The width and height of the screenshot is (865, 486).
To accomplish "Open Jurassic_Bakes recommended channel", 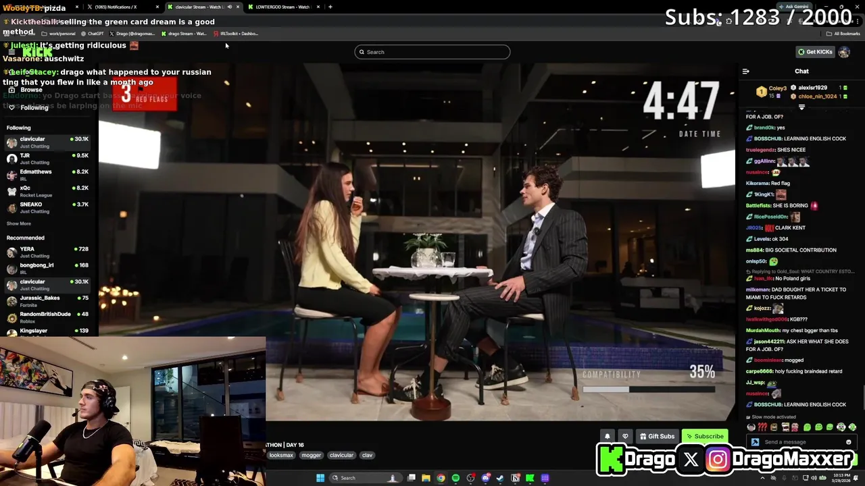I will (x=47, y=301).
